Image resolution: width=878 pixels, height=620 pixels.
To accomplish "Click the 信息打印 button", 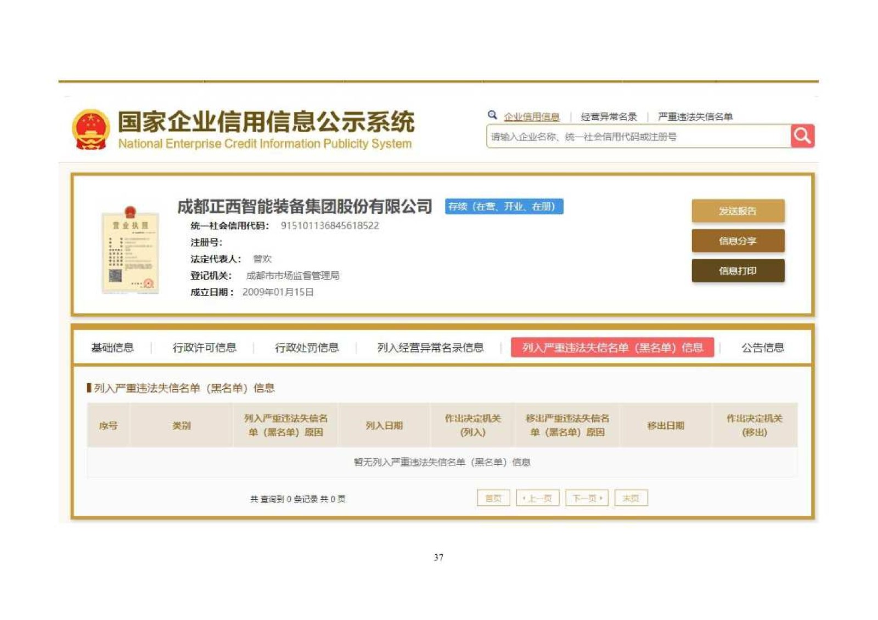I will pyautogui.click(x=738, y=271).
